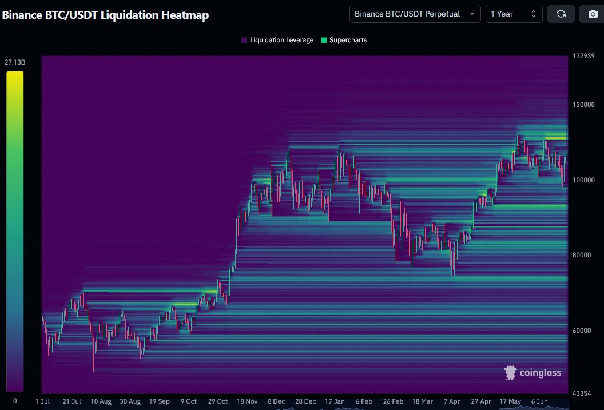The height and width of the screenshot is (410, 604).
Task: Click the 30 Aug date label
Action: [x=130, y=401]
